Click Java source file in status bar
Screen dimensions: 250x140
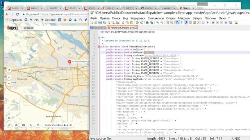click(x=100, y=138)
